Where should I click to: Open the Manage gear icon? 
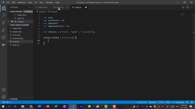tap(4, 97)
